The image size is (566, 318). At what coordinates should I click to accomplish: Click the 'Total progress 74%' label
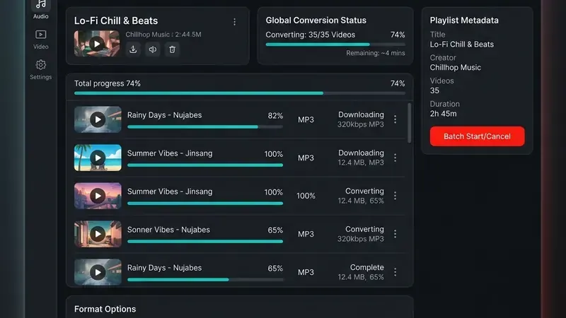point(108,83)
